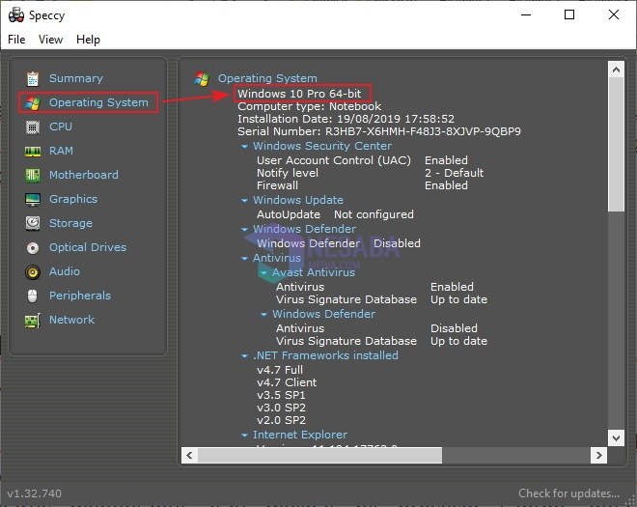Click the v1.32.740 version label
The width and height of the screenshot is (637, 507).
[35, 493]
